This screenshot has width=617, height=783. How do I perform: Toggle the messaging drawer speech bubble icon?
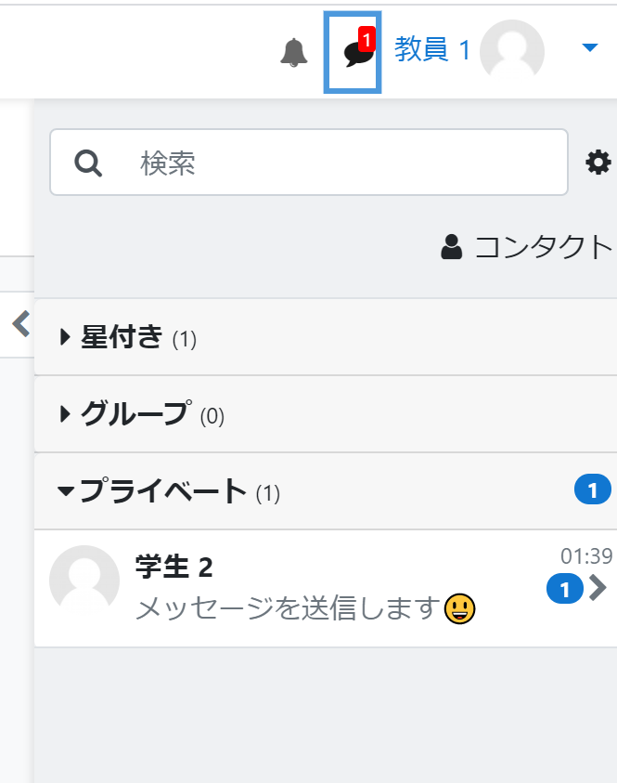point(353,52)
